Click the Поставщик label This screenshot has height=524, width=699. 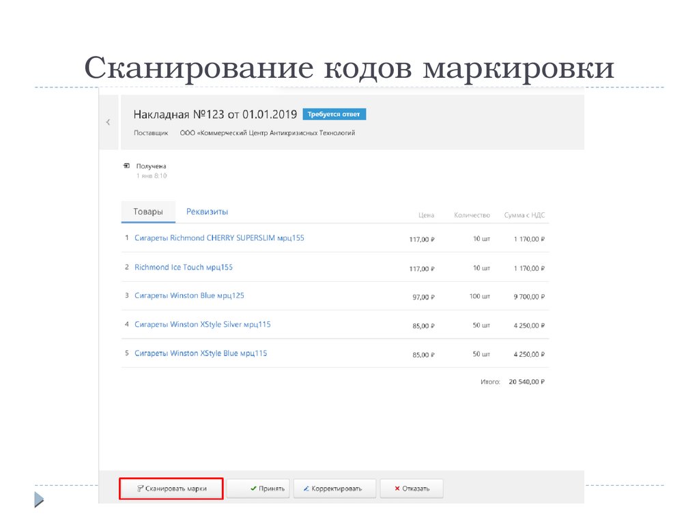[151, 133]
